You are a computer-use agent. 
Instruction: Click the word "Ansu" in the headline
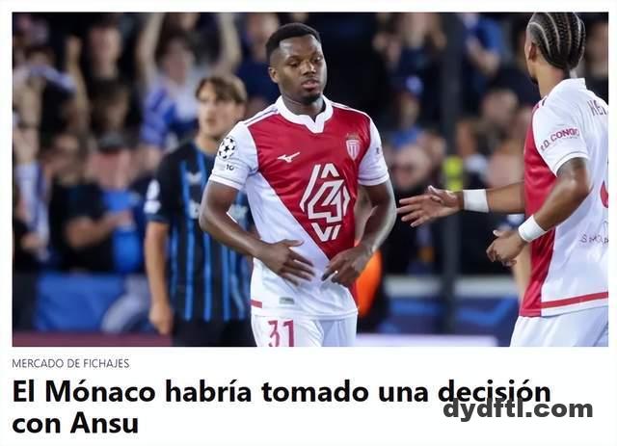[104, 424]
